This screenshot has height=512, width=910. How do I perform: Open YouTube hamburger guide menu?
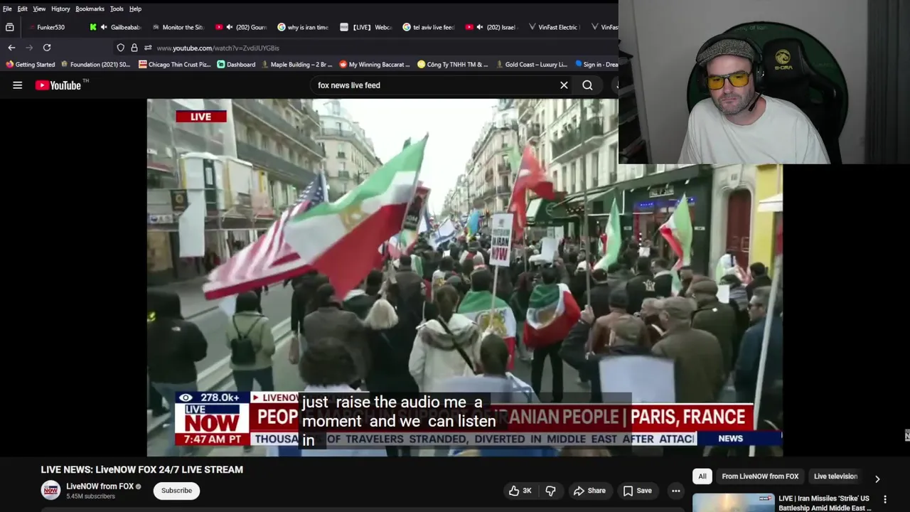18,85
